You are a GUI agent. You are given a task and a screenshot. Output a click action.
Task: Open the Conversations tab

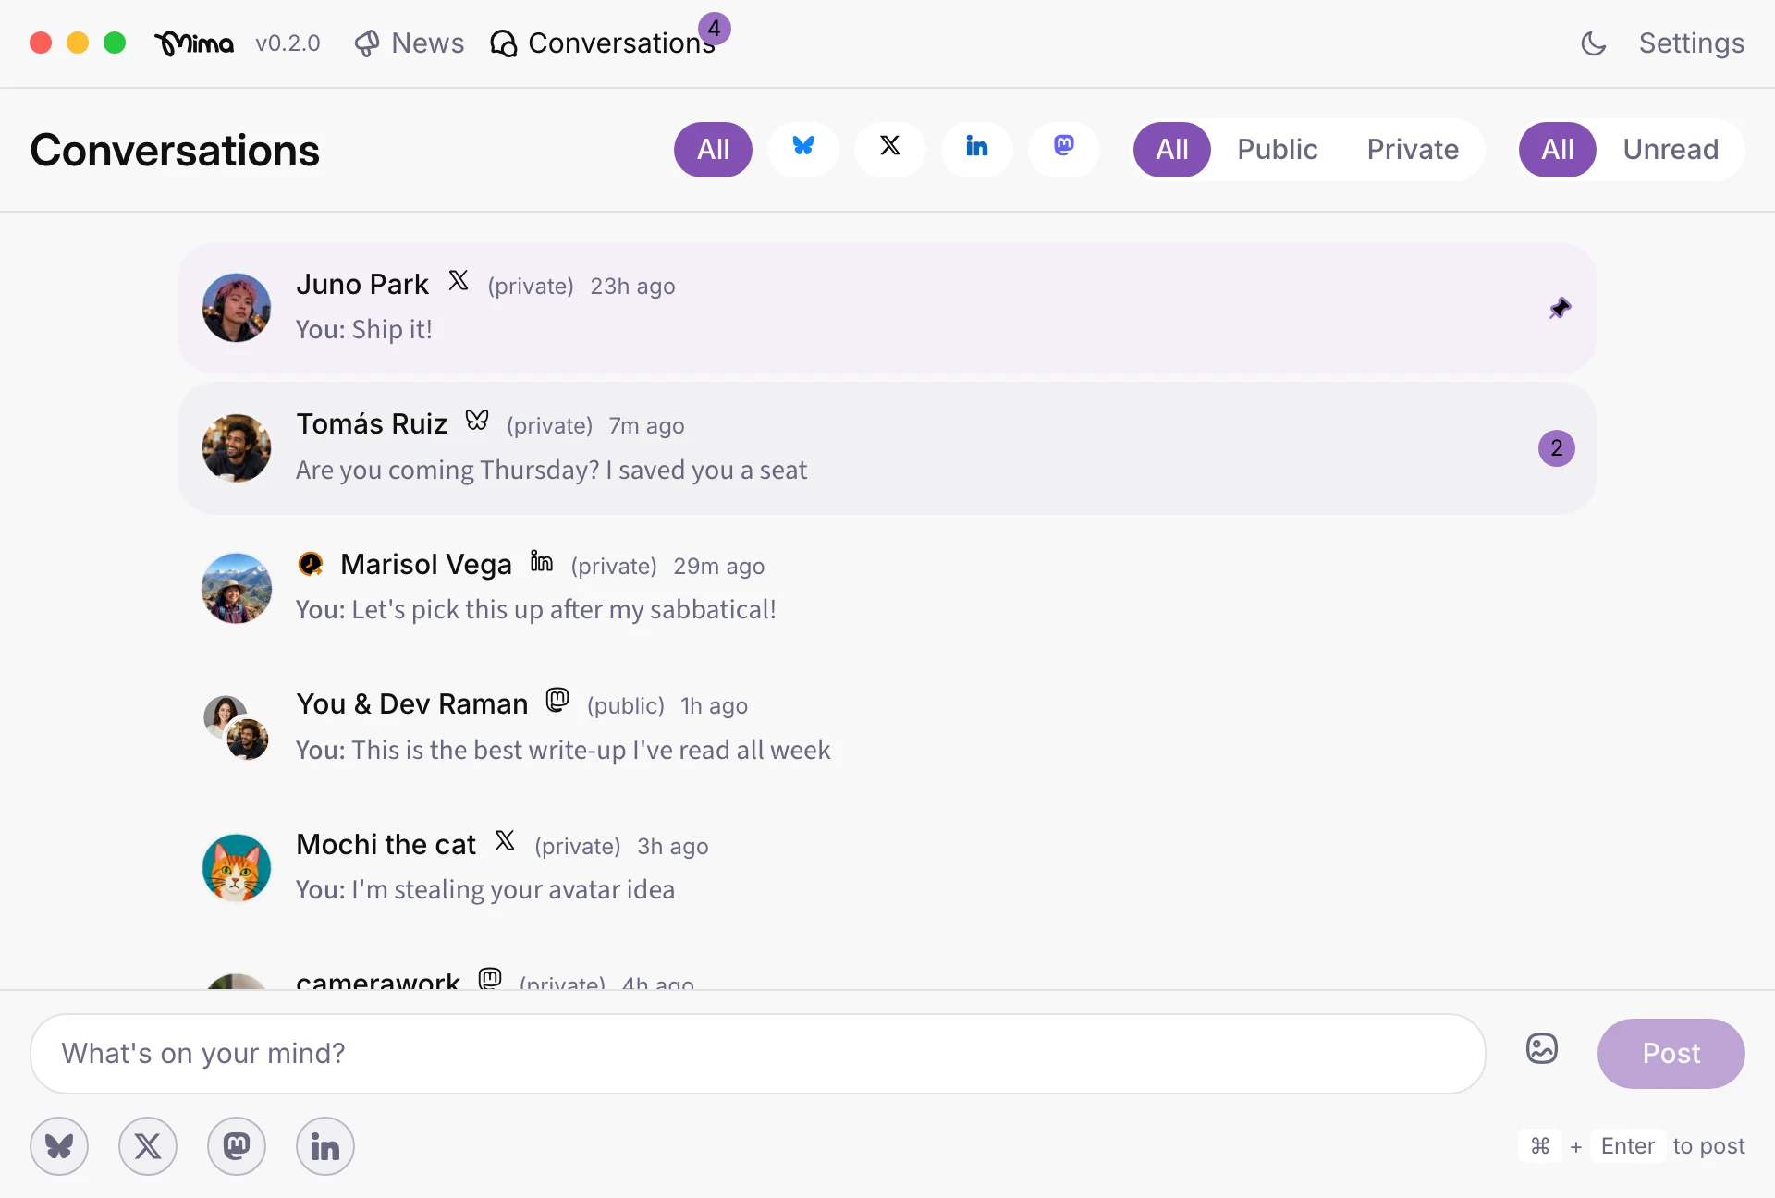603,43
